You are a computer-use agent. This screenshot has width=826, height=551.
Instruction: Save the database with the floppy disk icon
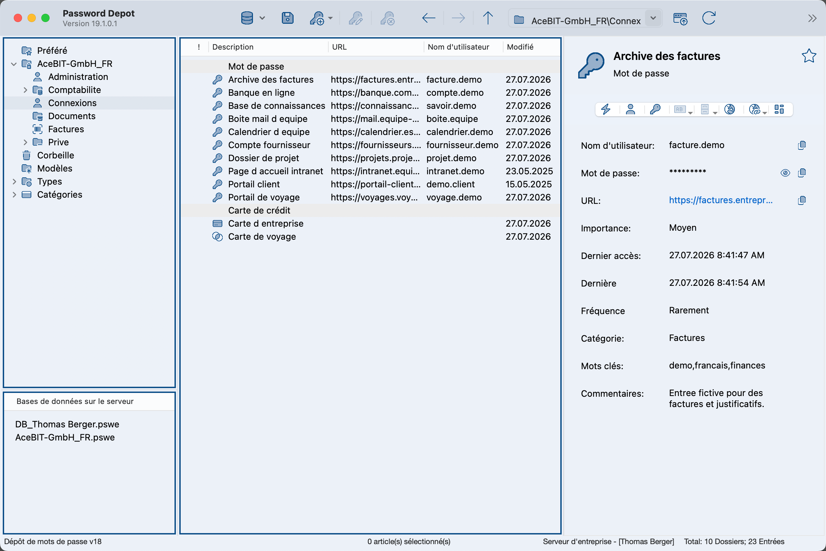point(287,18)
